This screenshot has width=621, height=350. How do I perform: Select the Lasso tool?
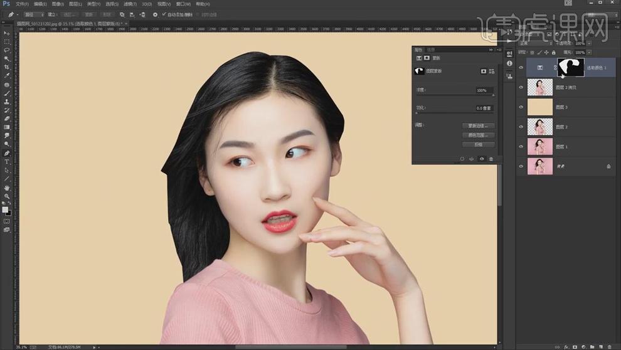[7, 50]
